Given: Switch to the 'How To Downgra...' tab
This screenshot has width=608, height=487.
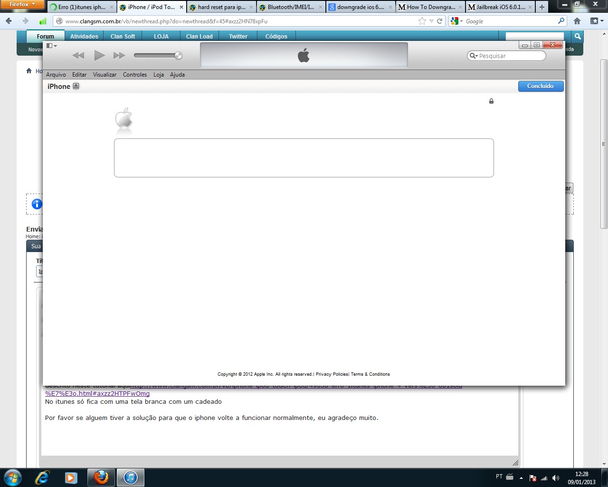Looking at the screenshot, I should 431,7.
